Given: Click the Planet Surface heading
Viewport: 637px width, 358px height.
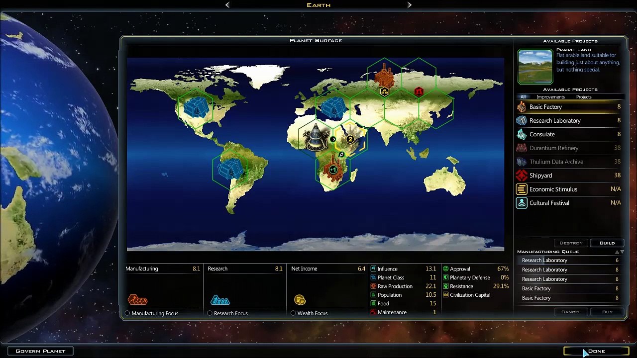Looking at the screenshot, I should [316, 41].
